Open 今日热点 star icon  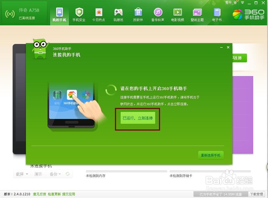coord(99,12)
